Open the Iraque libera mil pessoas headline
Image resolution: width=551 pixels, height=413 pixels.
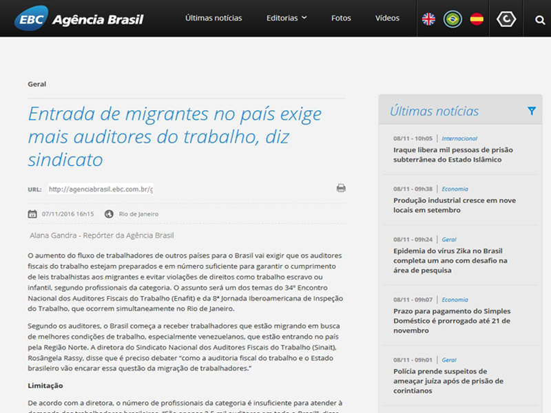tap(453, 154)
